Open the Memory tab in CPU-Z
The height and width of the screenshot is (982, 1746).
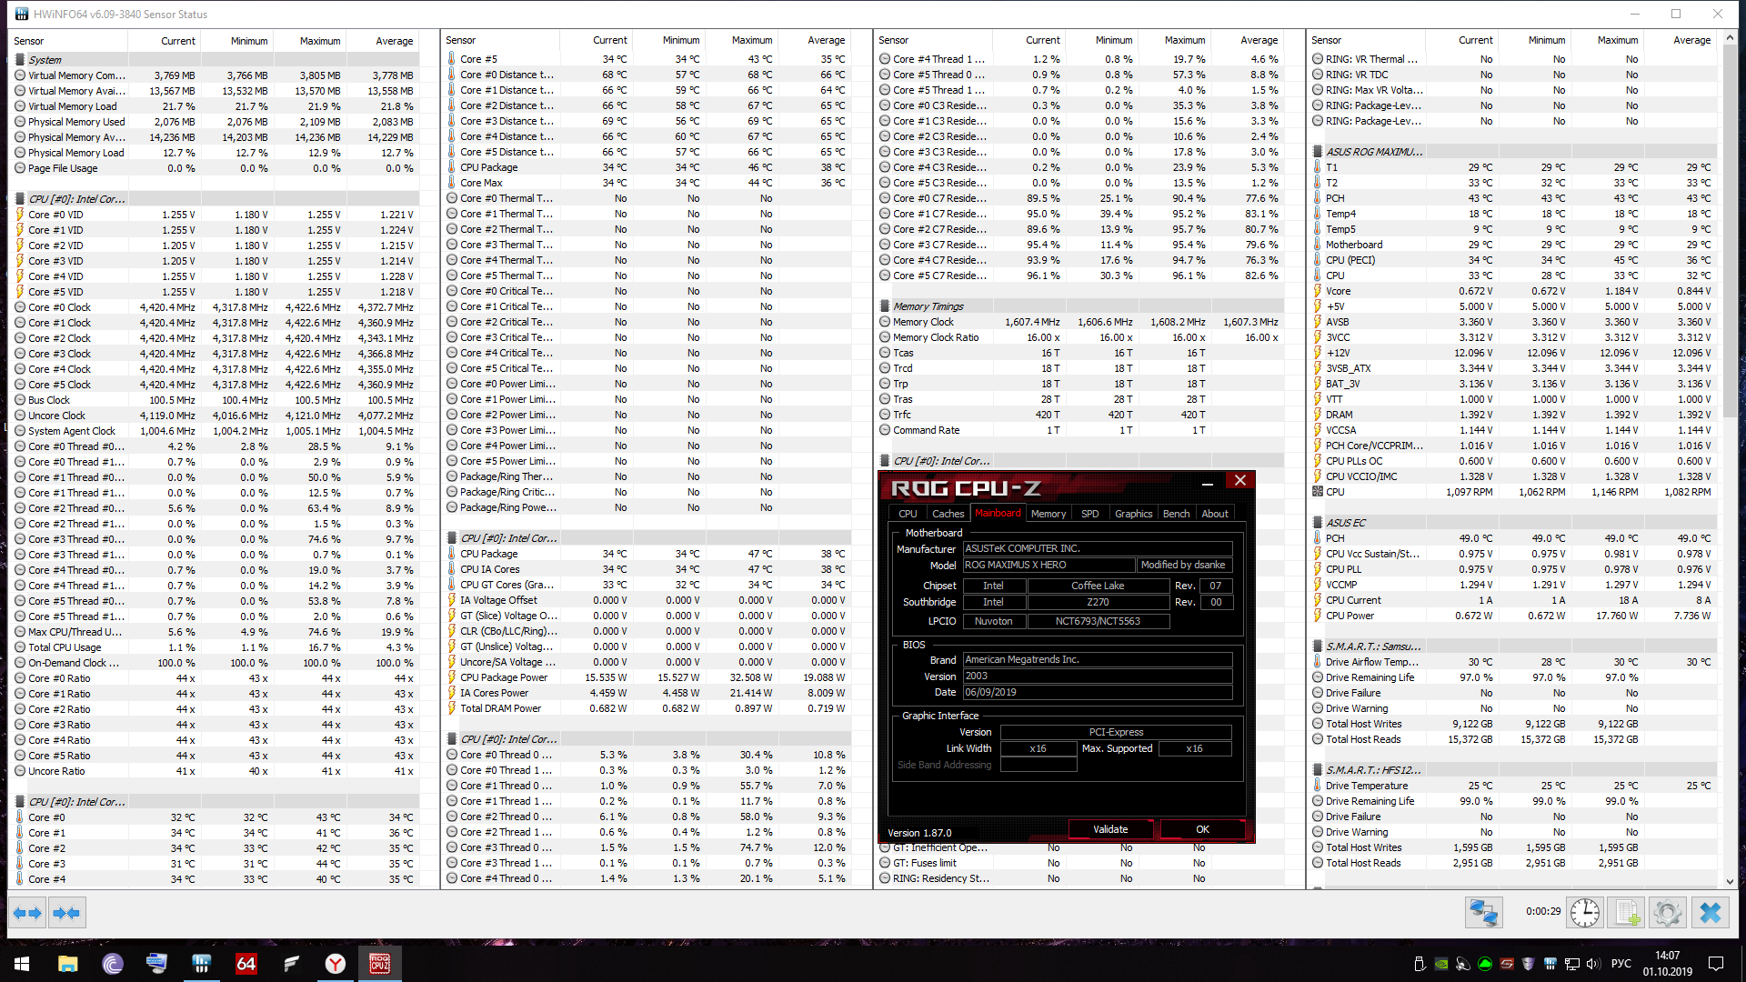(x=1048, y=514)
